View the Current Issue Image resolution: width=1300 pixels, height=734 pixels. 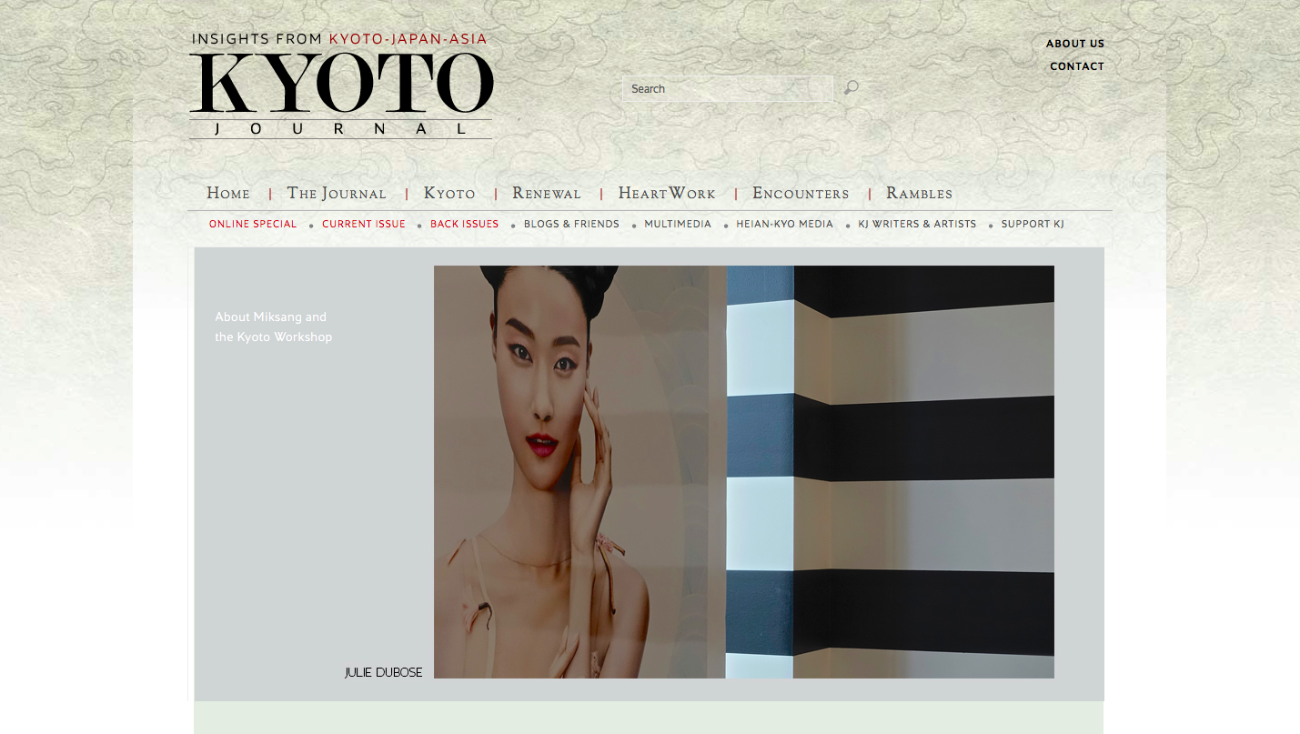[364, 224]
